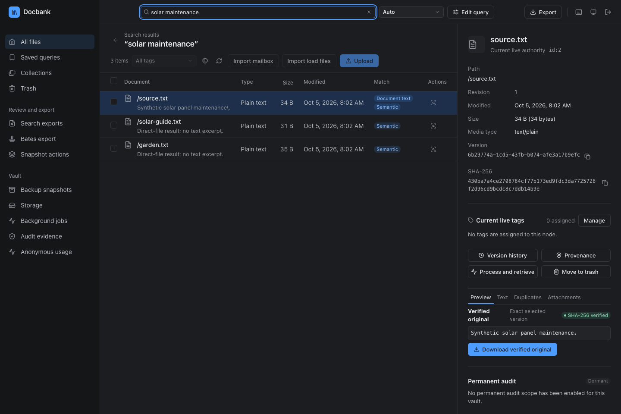Click the Document column header
This screenshot has width=621, height=414.
137,82
